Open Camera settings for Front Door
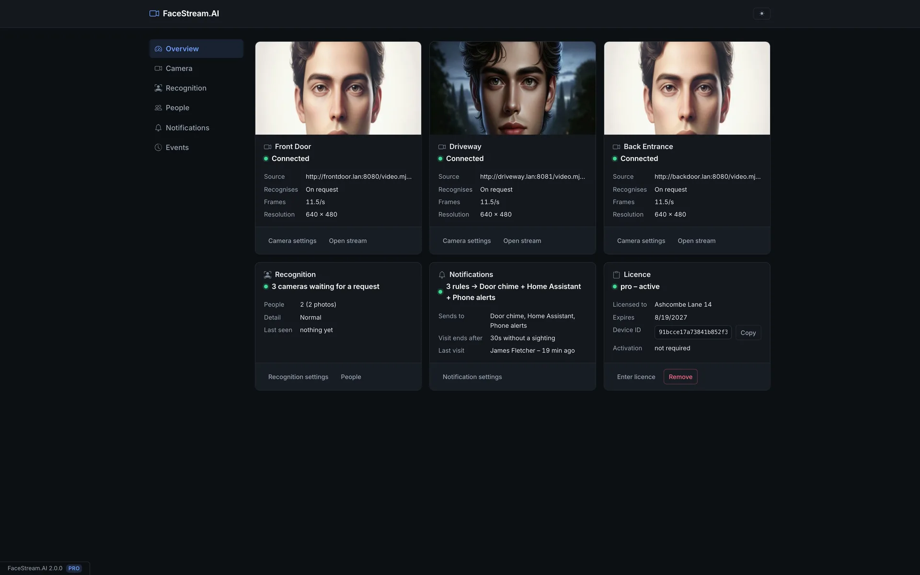The image size is (920, 575). 292,241
